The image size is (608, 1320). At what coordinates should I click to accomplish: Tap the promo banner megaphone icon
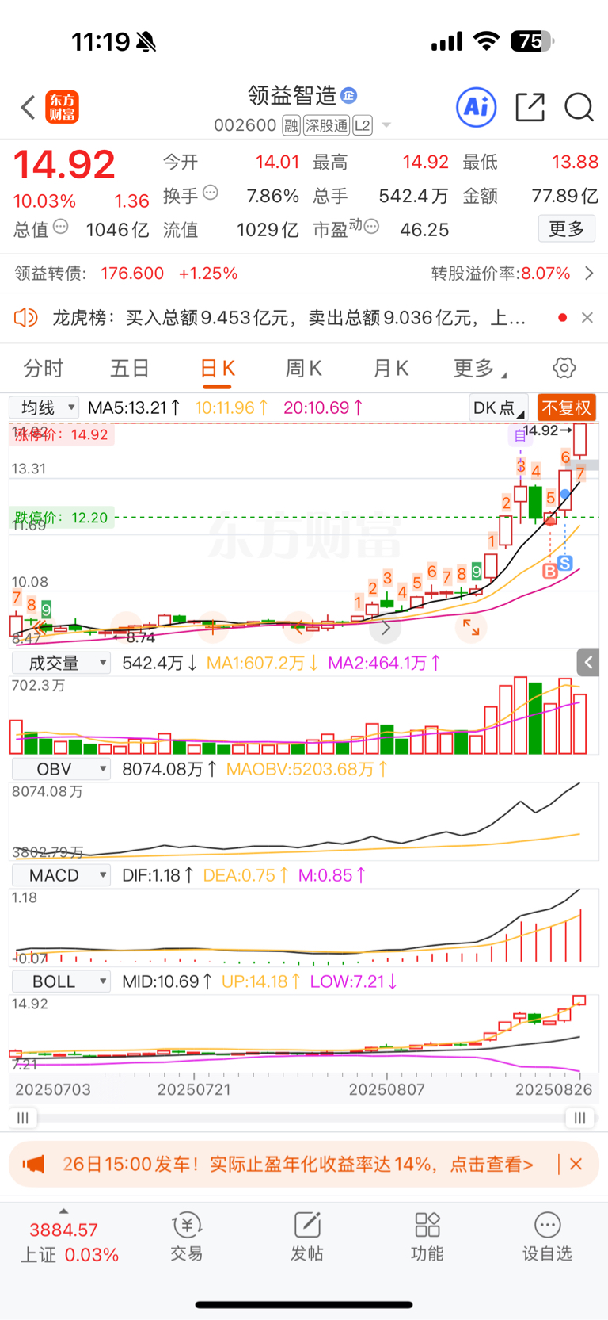34,1164
